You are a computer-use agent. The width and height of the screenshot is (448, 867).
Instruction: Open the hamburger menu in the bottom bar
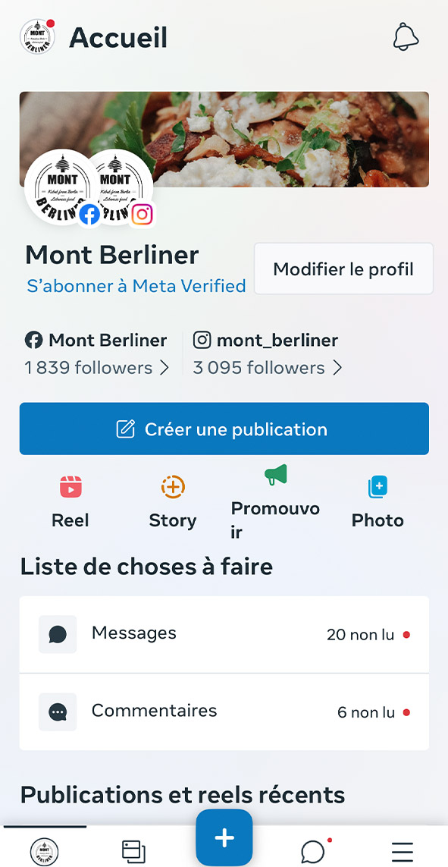(x=402, y=851)
